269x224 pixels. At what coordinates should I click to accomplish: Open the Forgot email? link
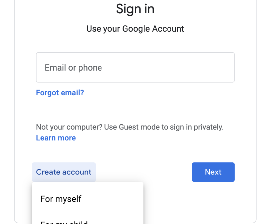tap(60, 93)
